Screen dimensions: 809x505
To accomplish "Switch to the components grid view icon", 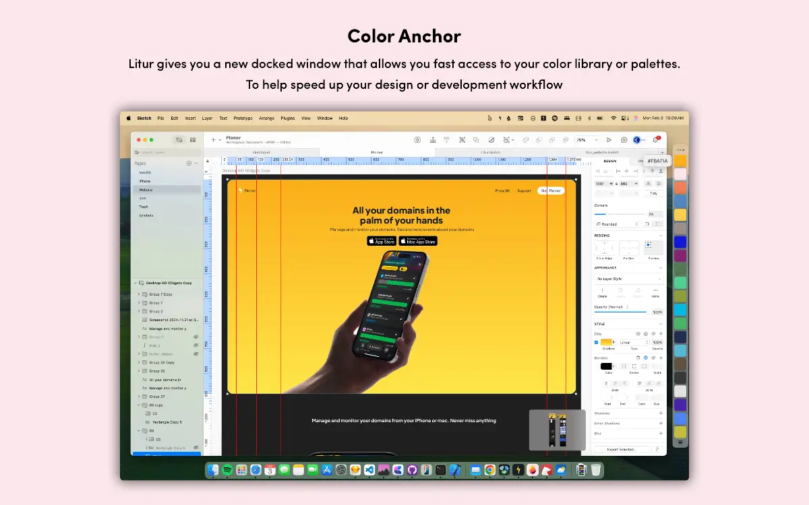I will pos(193,140).
